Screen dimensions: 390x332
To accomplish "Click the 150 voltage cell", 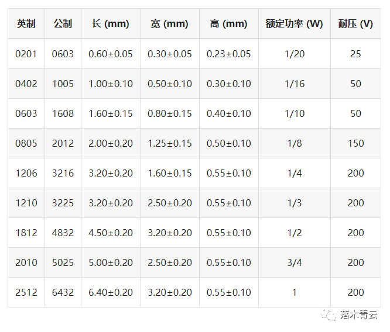I will 355,144.
